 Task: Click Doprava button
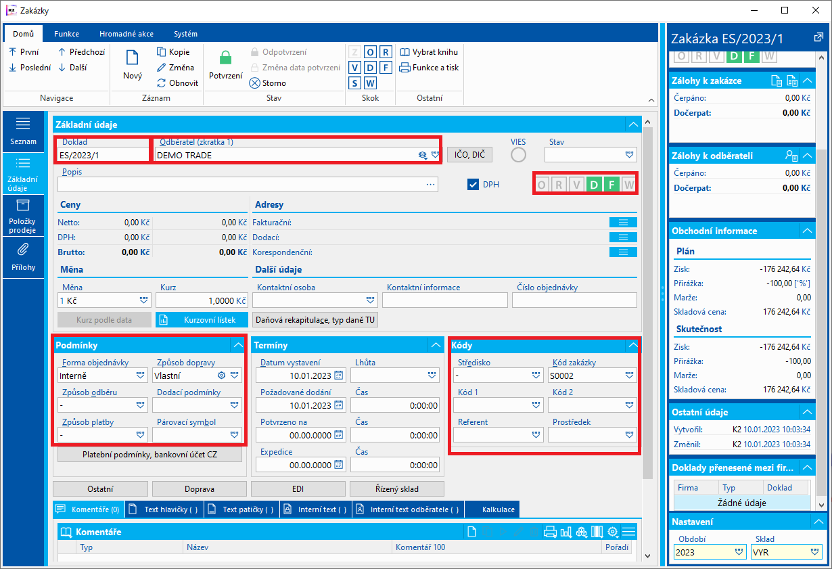tap(200, 488)
